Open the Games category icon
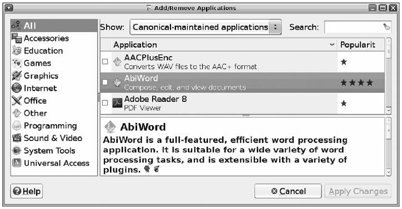This screenshot has height=209, width=402. (x=17, y=63)
